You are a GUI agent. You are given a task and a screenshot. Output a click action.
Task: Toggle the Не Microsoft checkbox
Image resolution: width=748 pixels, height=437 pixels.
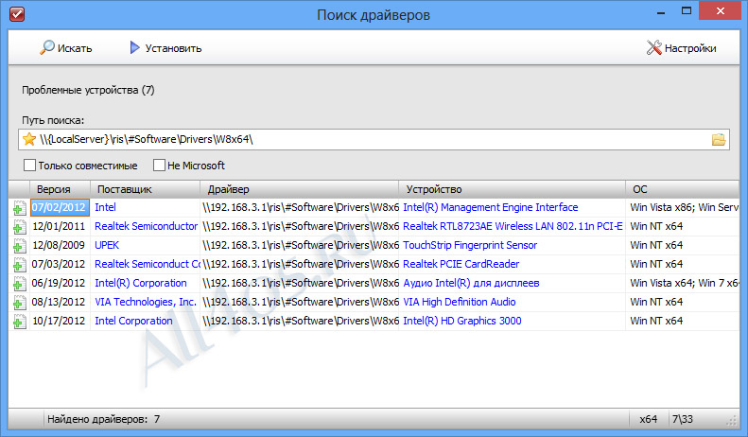click(159, 166)
